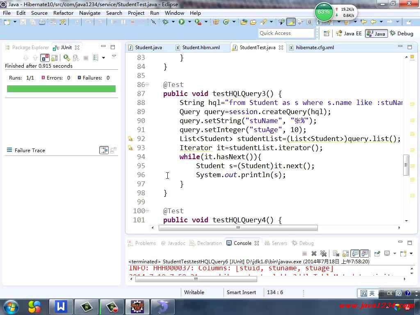The image size is (420, 315).
Task: Open Java EE IDE taskbar icon
Action: pyautogui.click(x=137, y=306)
